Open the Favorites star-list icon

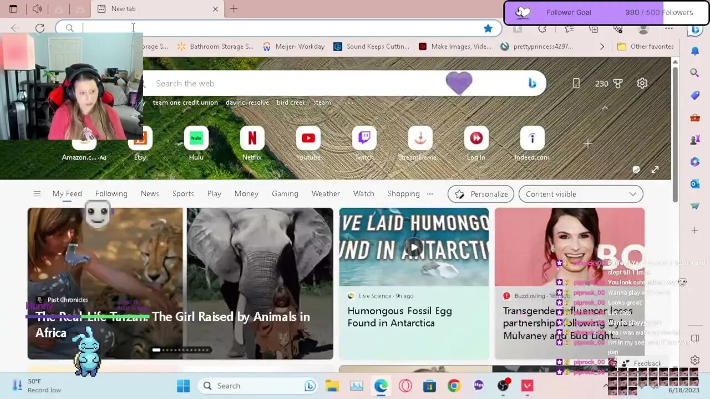[569, 29]
